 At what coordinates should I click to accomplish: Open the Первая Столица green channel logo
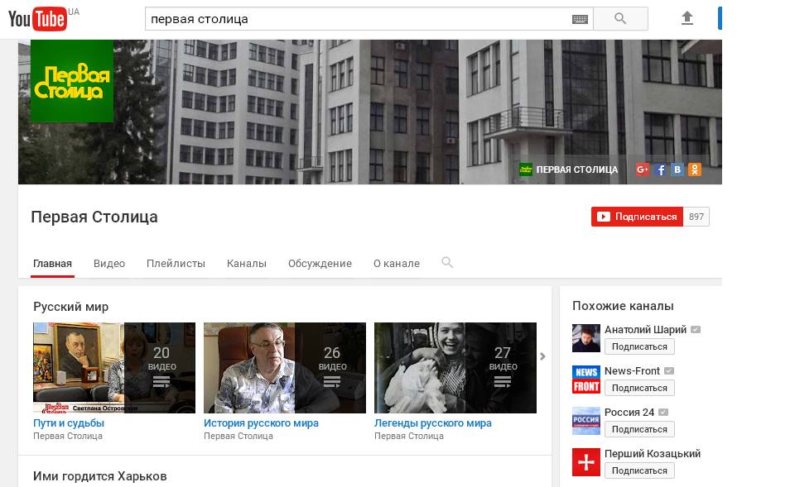point(72,81)
